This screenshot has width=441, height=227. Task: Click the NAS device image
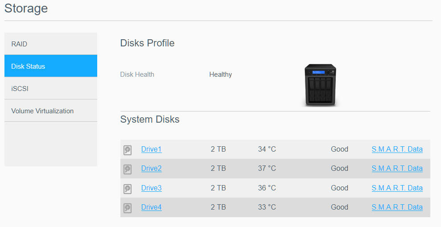[x=320, y=85]
